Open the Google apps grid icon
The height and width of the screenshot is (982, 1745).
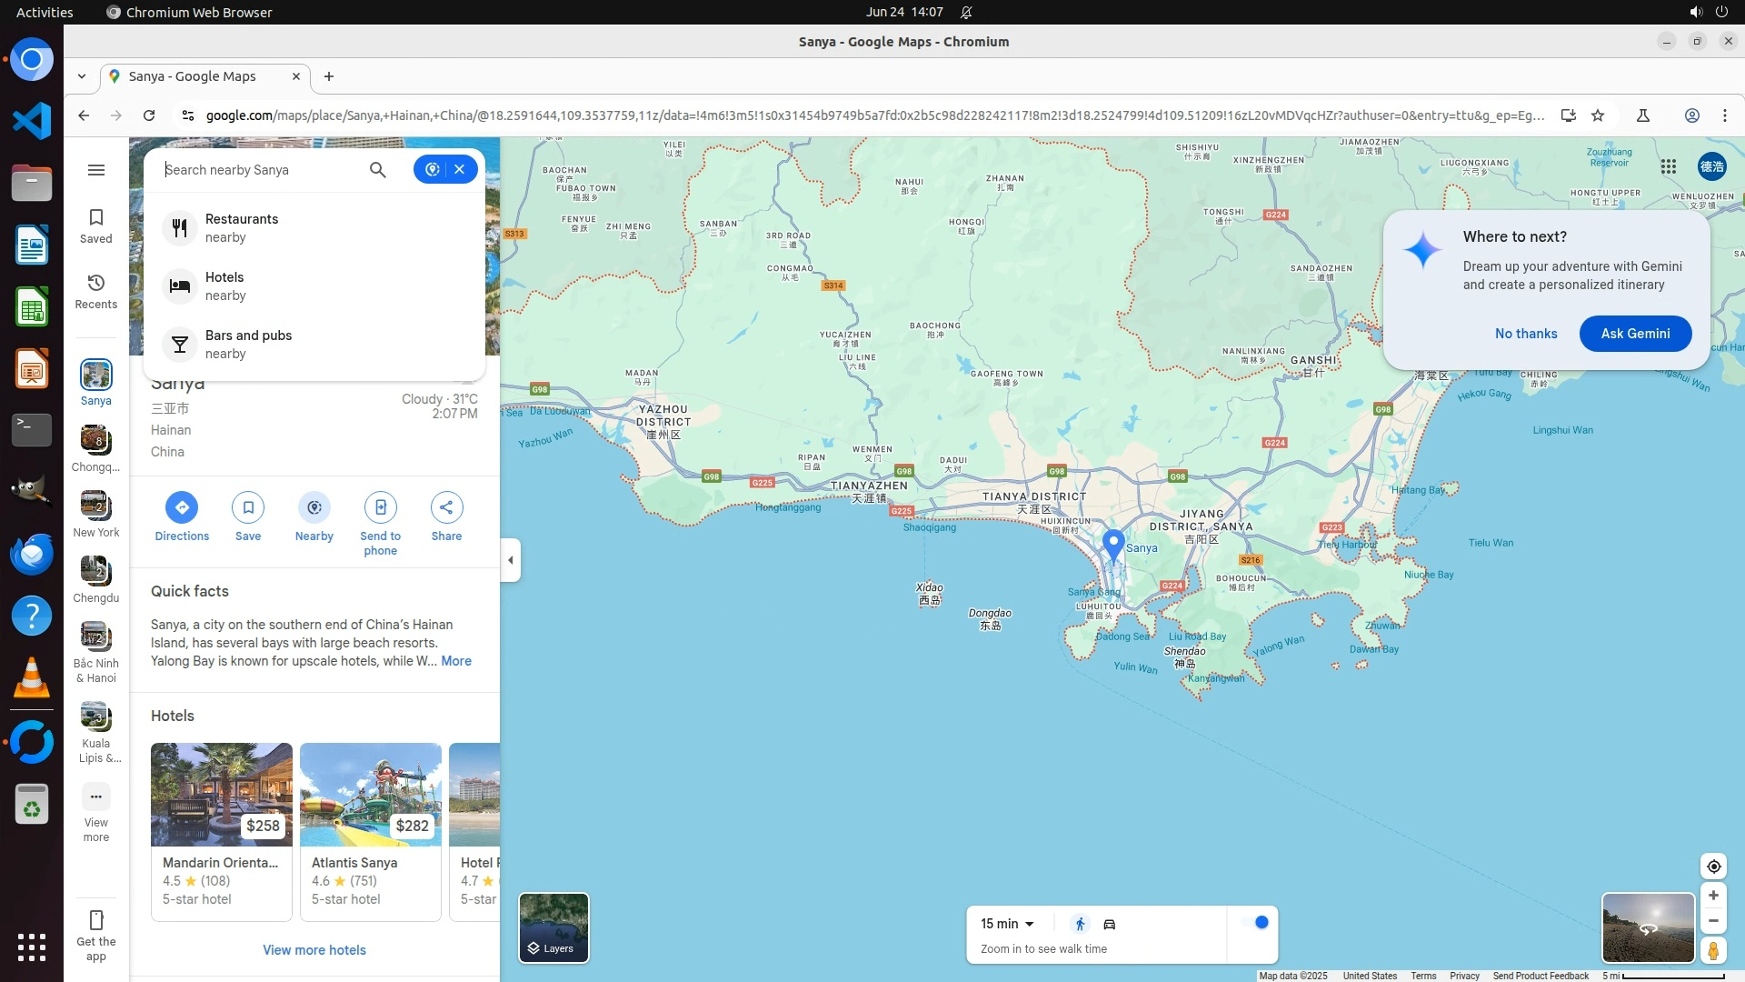pos(1668,166)
